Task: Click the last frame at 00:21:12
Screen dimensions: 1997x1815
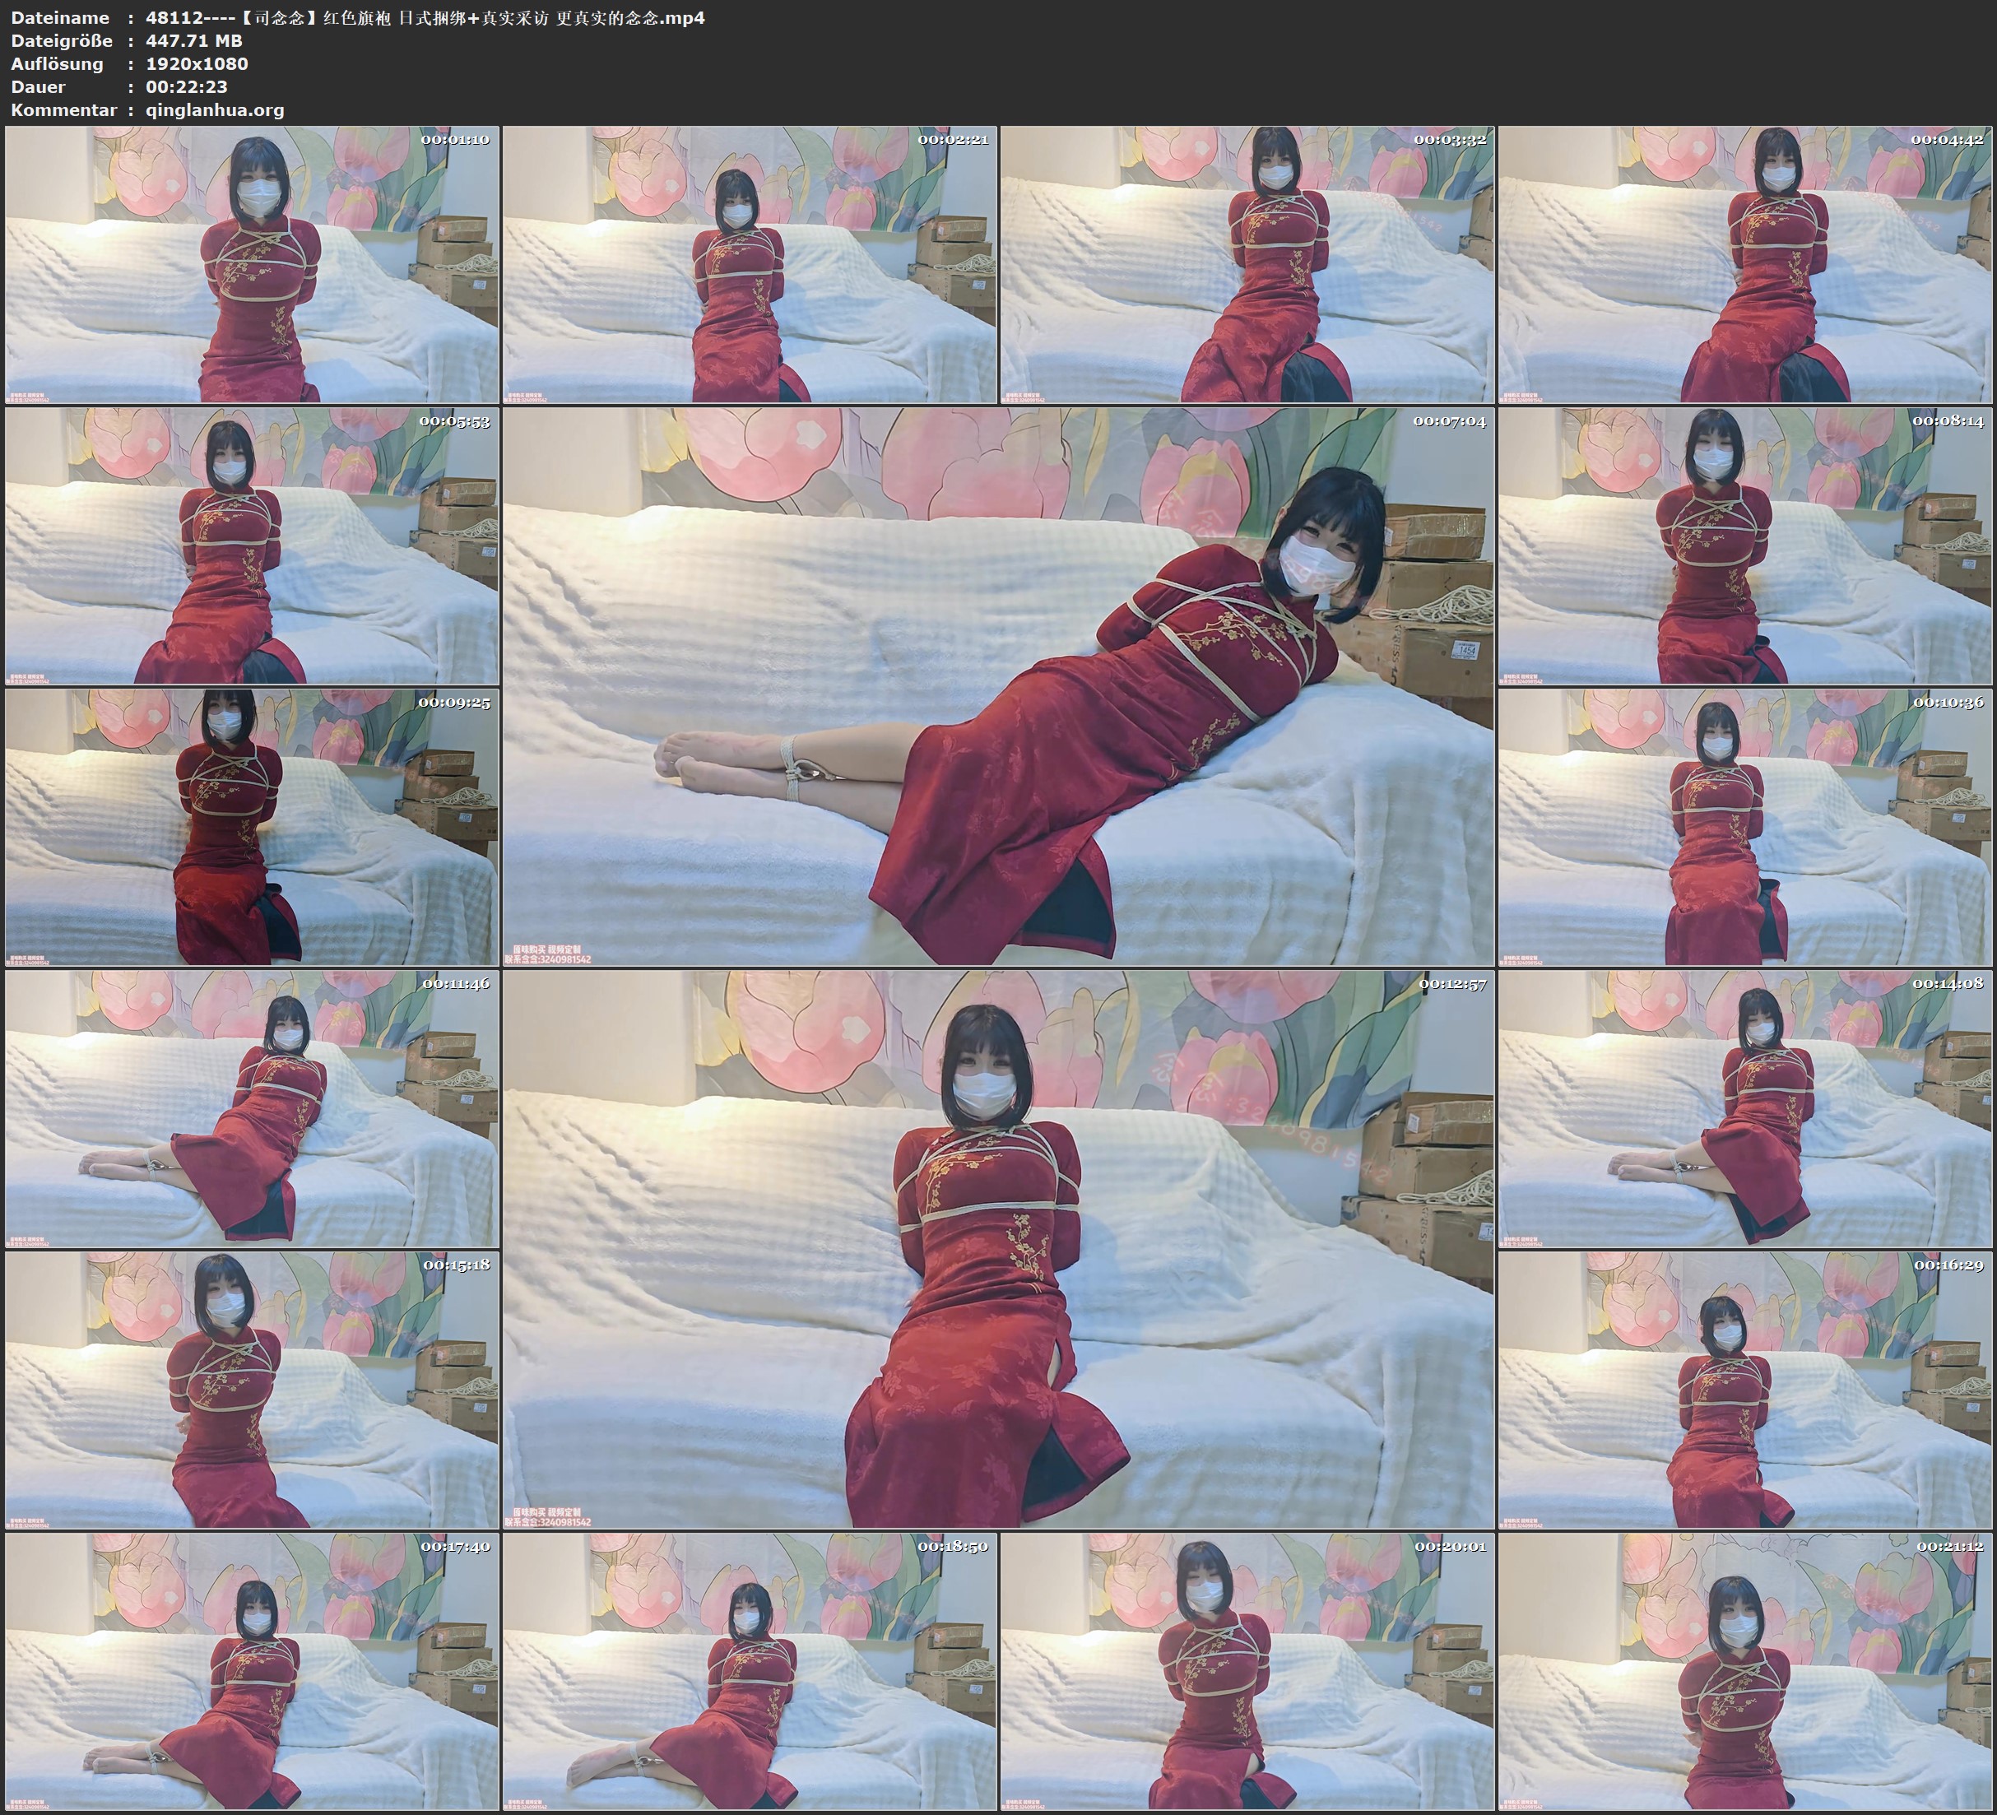Action: [1744, 1671]
